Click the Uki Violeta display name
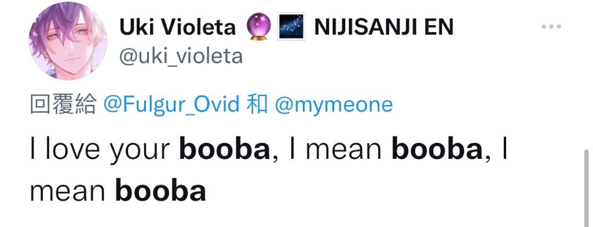This screenshot has height=227, width=593. [178, 27]
